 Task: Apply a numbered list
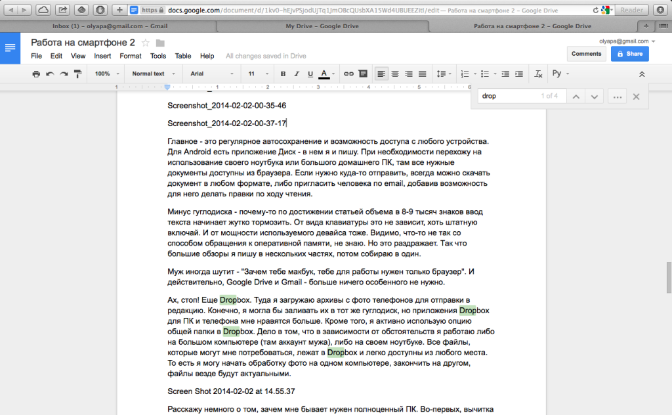point(465,74)
